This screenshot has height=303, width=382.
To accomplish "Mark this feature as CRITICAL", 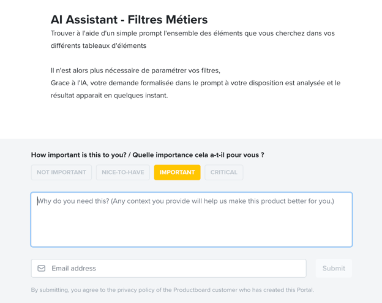I will pyautogui.click(x=224, y=172).
